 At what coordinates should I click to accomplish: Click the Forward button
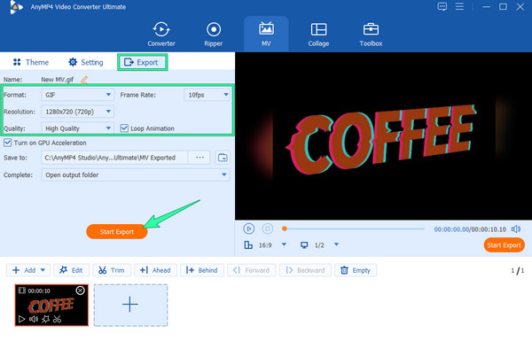click(252, 270)
